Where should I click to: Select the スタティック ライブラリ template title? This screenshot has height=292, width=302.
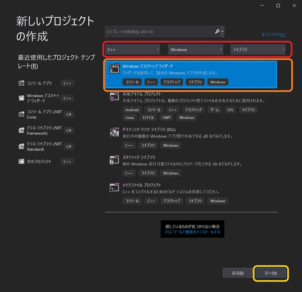[139, 157]
